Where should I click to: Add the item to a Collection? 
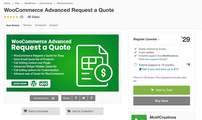84,111
